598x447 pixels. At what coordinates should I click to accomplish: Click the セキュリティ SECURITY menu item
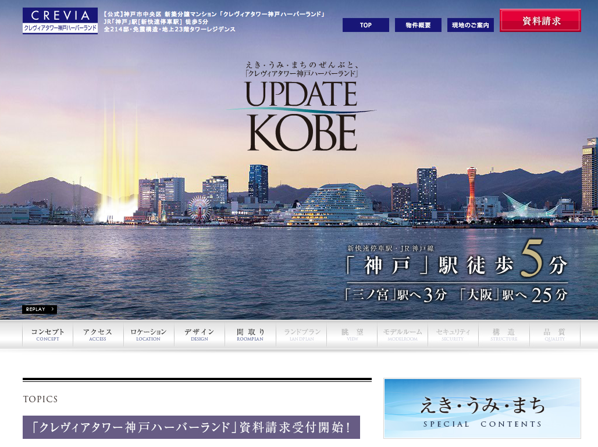point(453,335)
